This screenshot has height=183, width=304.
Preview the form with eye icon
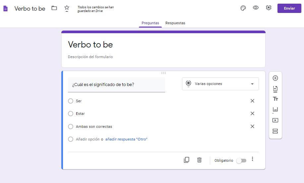[256, 8]
